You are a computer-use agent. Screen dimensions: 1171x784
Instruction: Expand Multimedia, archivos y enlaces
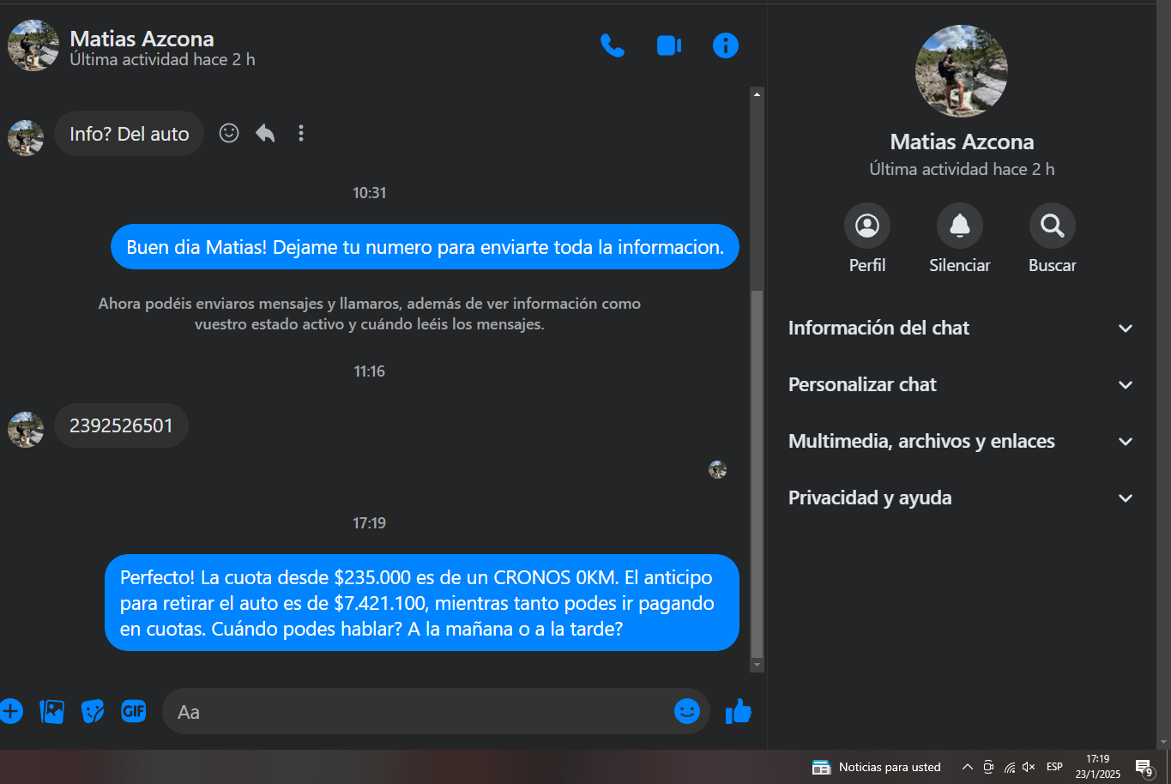pyautogui.click(x=961, y=442)
